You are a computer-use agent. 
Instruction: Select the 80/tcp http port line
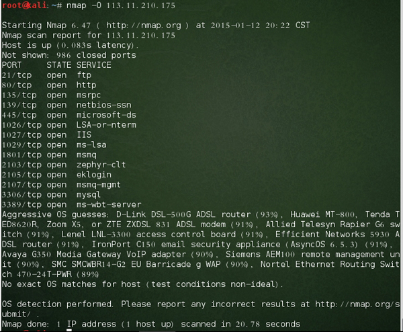click(x=49, y=85)
